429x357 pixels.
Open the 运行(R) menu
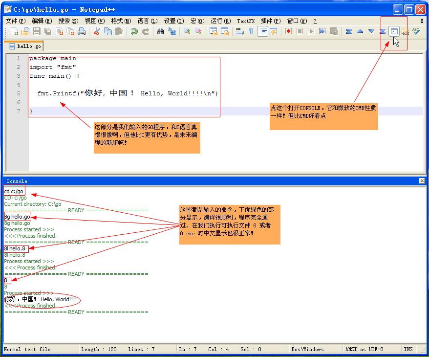[x=221, y=21]
